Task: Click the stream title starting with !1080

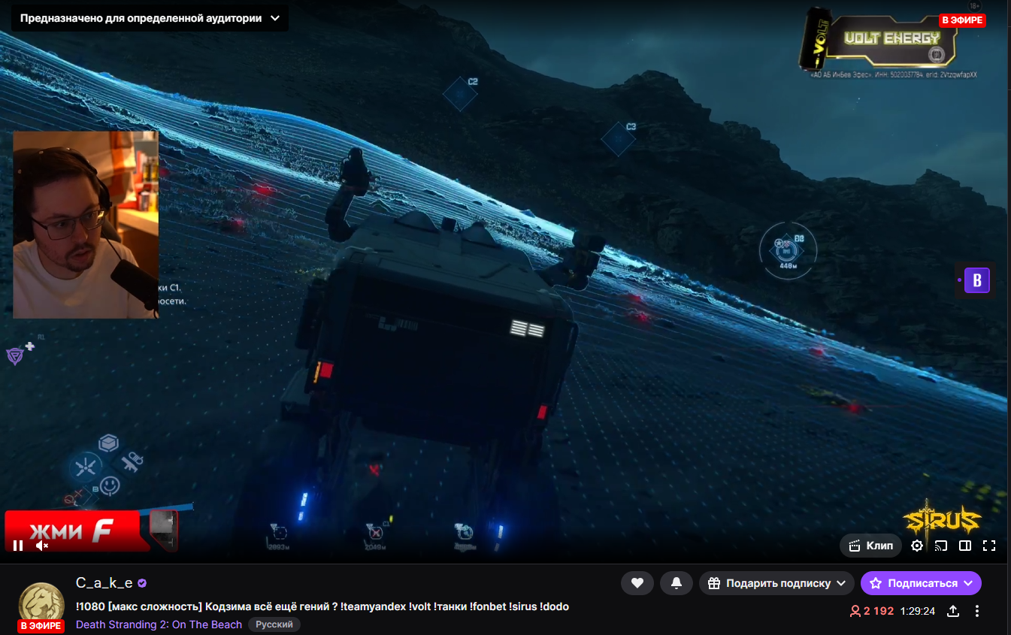Action: point(322,606)
